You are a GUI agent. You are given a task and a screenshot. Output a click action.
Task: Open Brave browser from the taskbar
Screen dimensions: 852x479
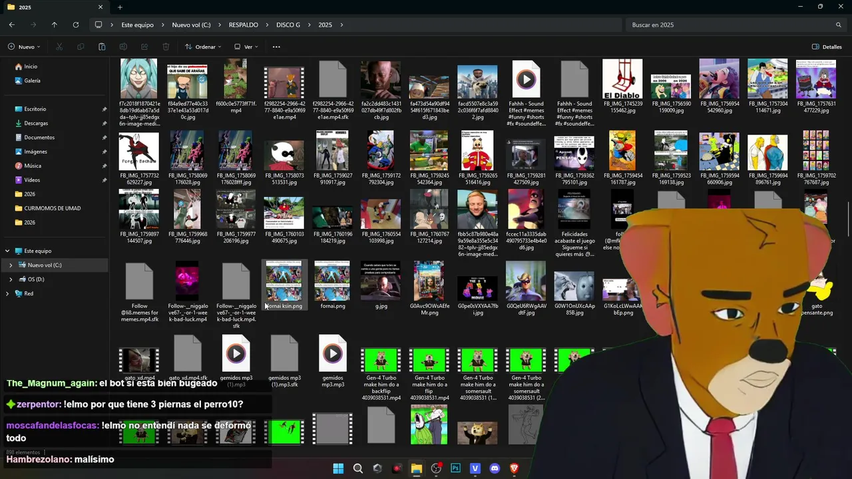coord(514,468)
